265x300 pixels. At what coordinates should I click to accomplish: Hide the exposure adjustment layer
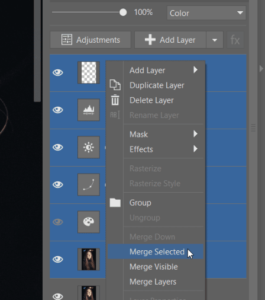click(x=58, y=147)
